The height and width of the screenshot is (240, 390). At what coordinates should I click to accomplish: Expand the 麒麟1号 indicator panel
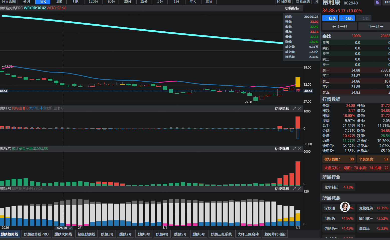294,109
